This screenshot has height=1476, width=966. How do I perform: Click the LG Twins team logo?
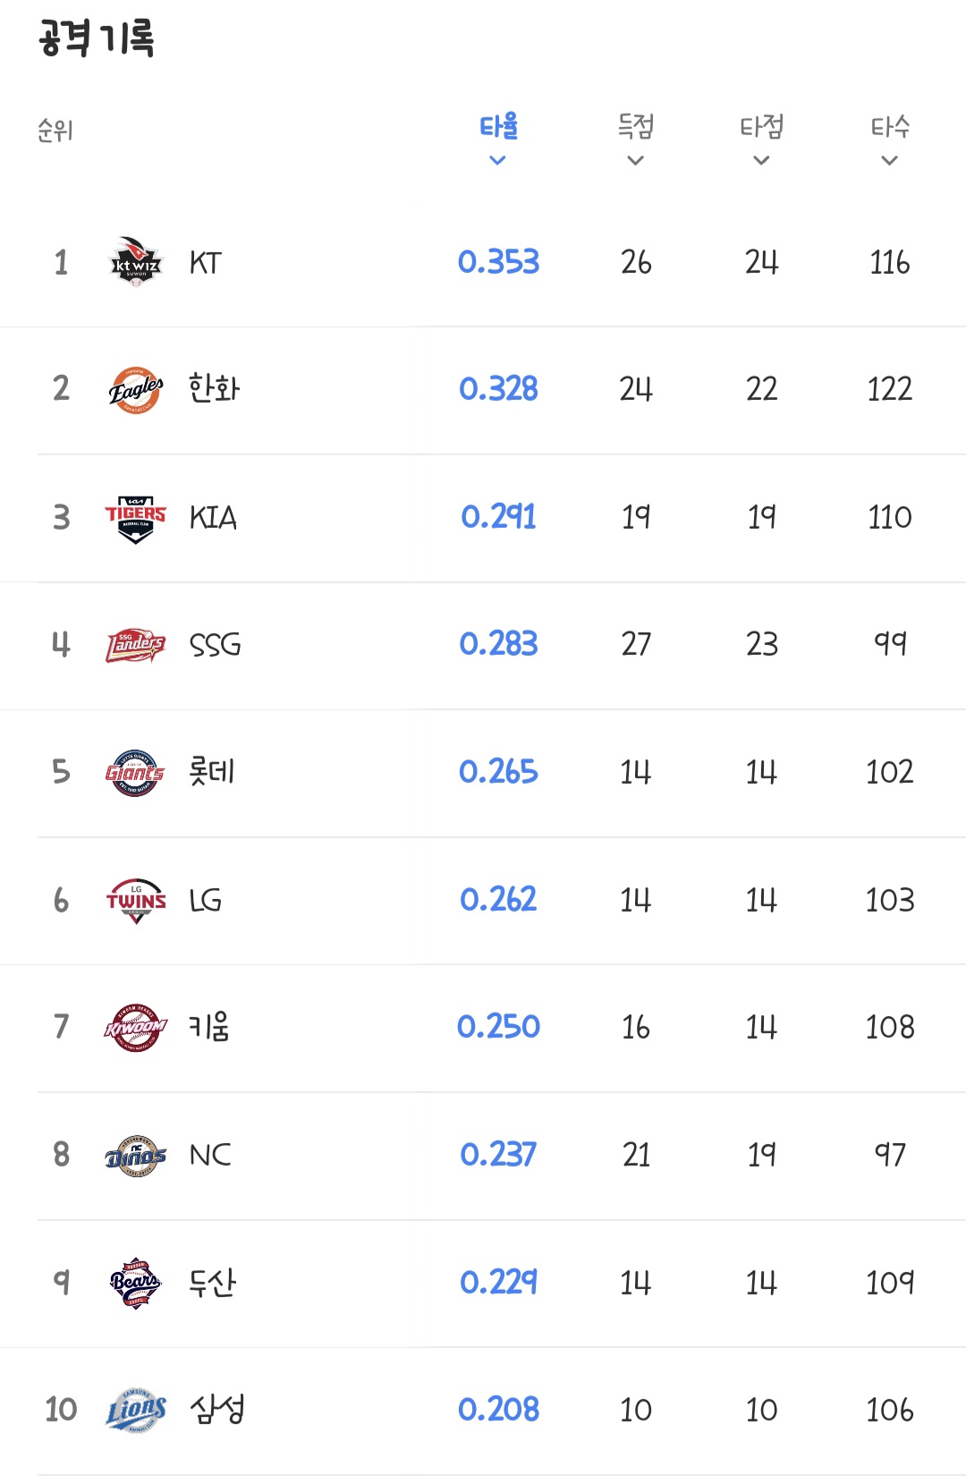tap(135, 900)
